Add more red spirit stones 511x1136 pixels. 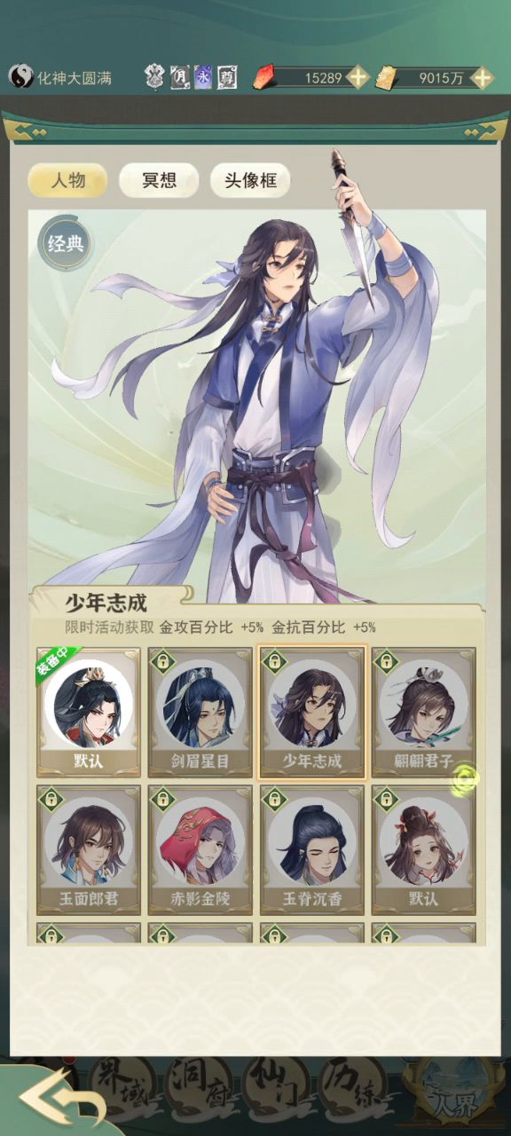point(358,77)
